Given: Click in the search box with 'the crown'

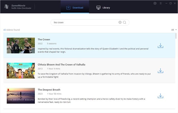Looking at the screenshot, I should click(x=84, y=22).
